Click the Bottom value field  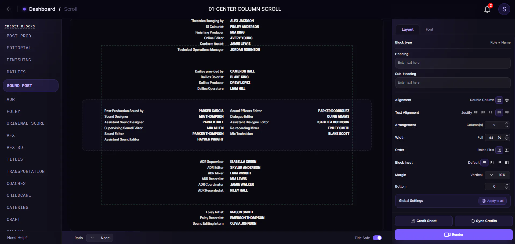(x=494, y=186)
